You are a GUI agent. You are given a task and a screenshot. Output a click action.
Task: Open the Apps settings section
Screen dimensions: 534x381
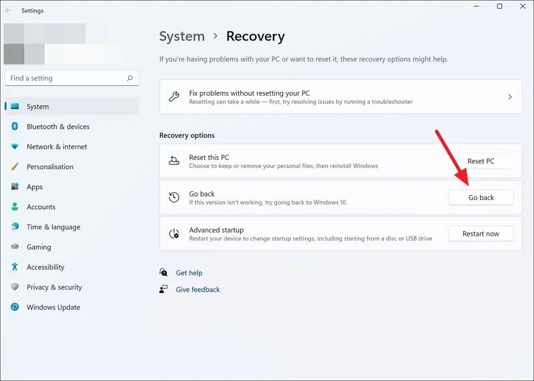click(35, 187)
